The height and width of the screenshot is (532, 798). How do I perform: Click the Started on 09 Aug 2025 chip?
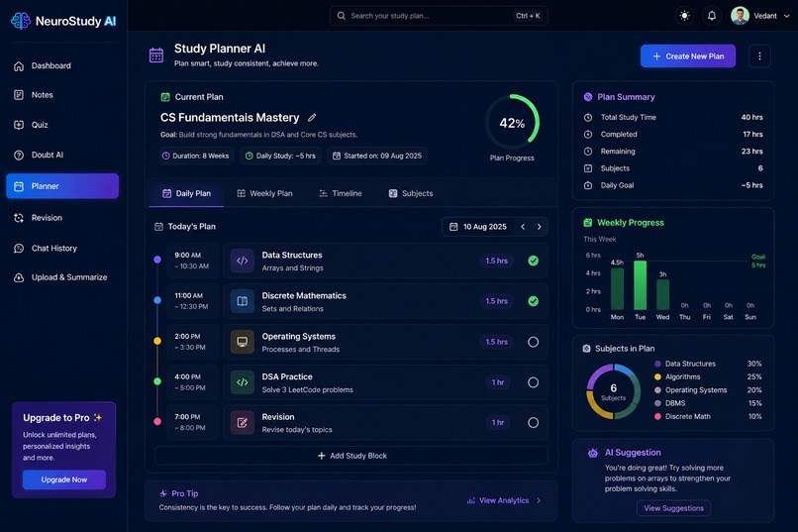(377, 156)
